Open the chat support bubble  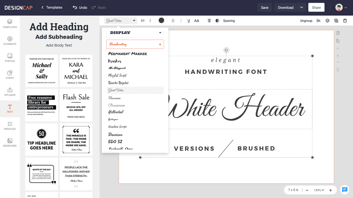(x=344, y=190)
